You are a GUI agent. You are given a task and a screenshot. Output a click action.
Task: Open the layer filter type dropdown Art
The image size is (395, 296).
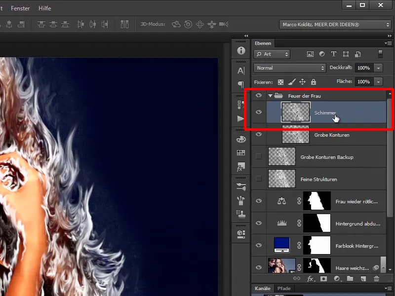click(x=272, y=54)
